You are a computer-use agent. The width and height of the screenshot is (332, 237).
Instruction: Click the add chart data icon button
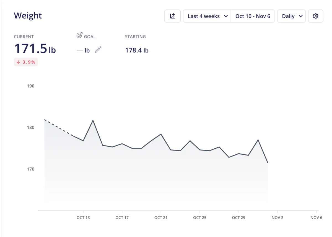(x=172, y=16)
